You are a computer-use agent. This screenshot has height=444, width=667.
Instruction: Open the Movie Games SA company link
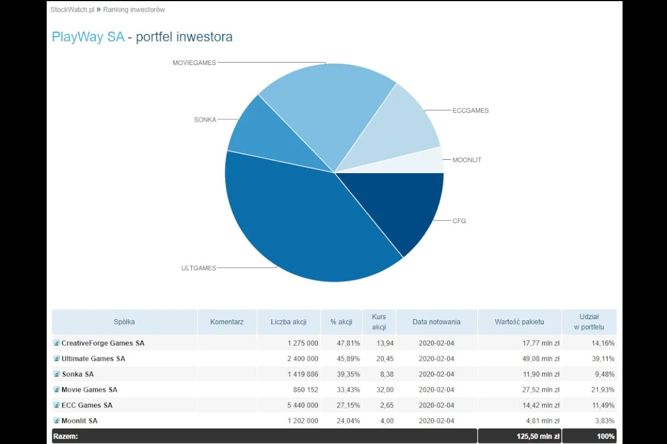[89, 390]
